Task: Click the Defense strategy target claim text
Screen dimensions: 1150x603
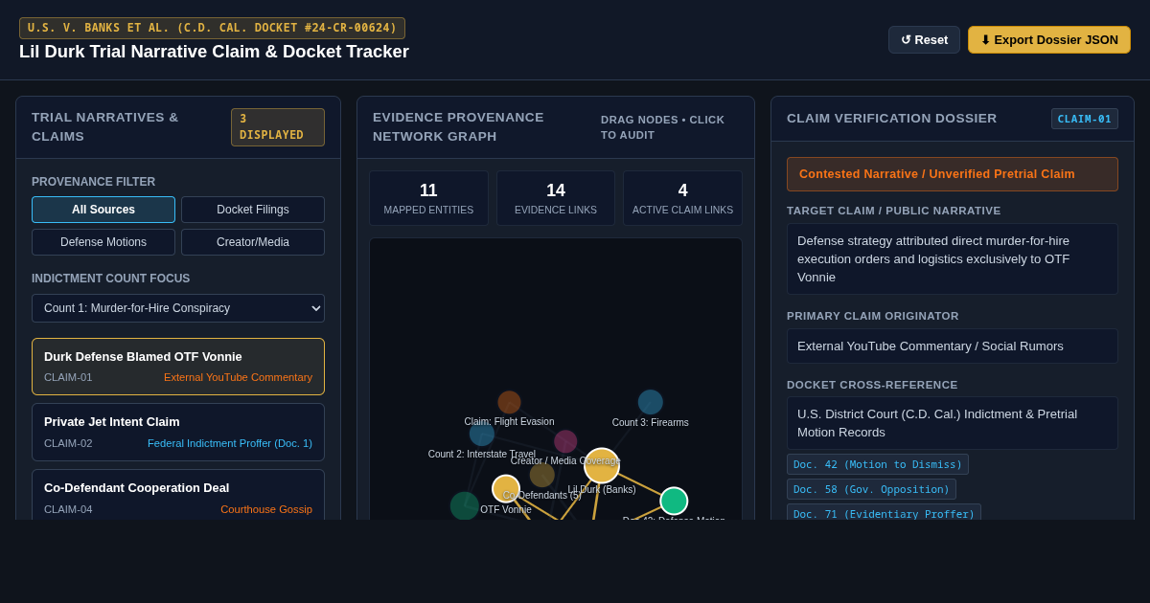Action: coord(953,259)
